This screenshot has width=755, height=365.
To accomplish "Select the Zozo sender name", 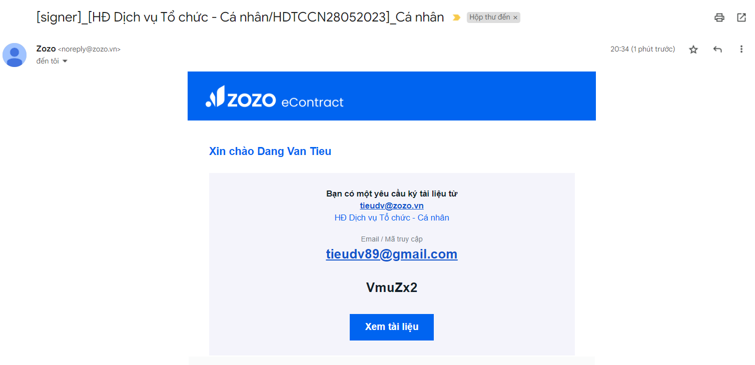I will [46, 49].
